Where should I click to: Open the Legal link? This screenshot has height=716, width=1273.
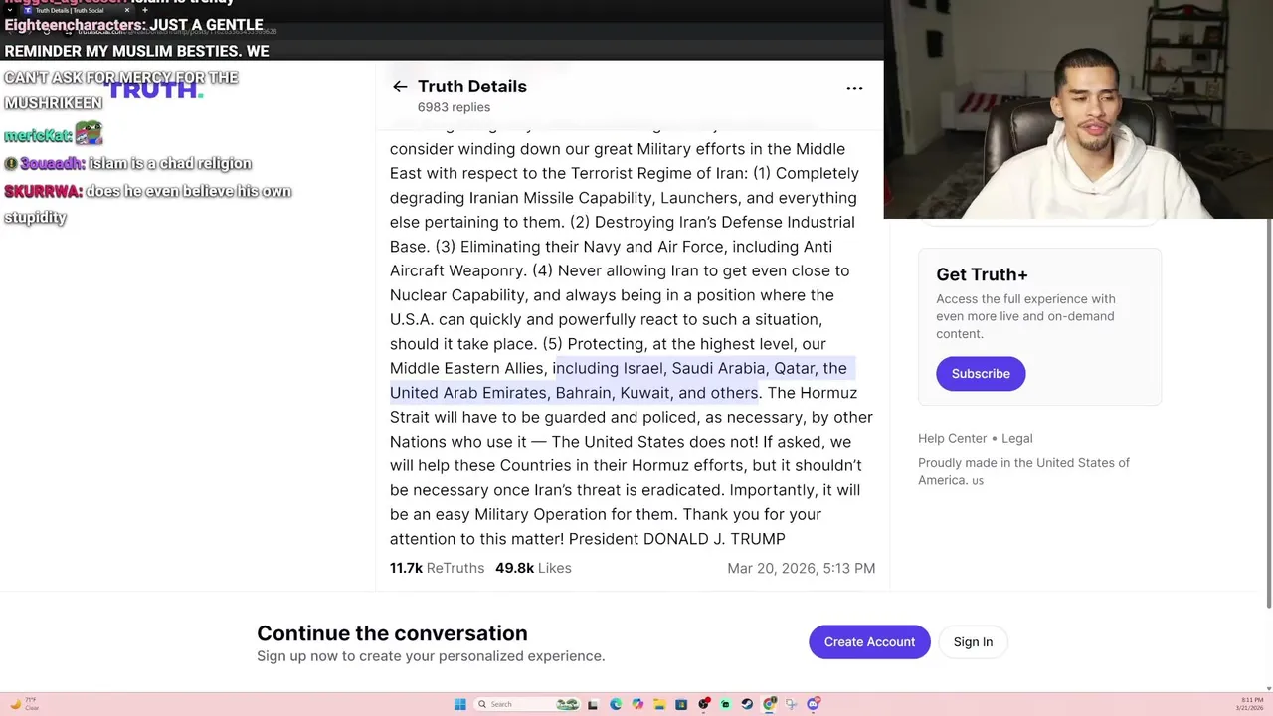click(x=1016, y=438)
